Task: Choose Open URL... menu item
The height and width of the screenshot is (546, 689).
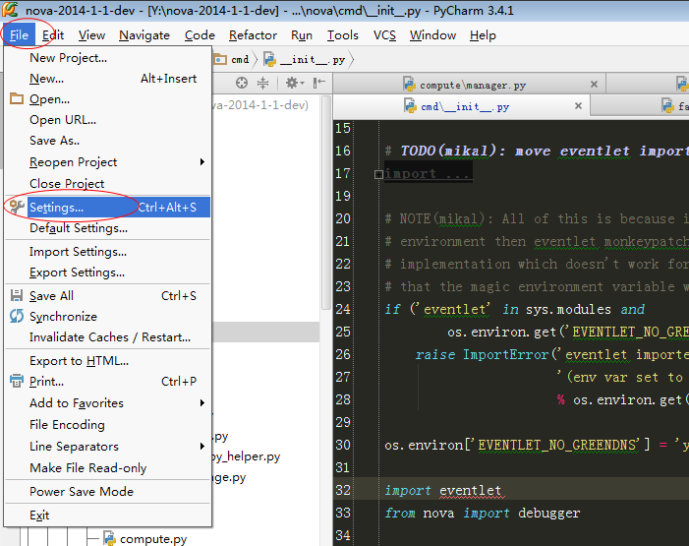Action: pyautogui.click(x=108, y=120)
